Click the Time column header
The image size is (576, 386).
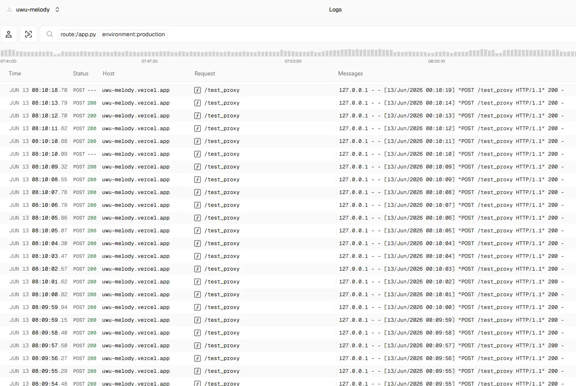(x=15, y=73)
